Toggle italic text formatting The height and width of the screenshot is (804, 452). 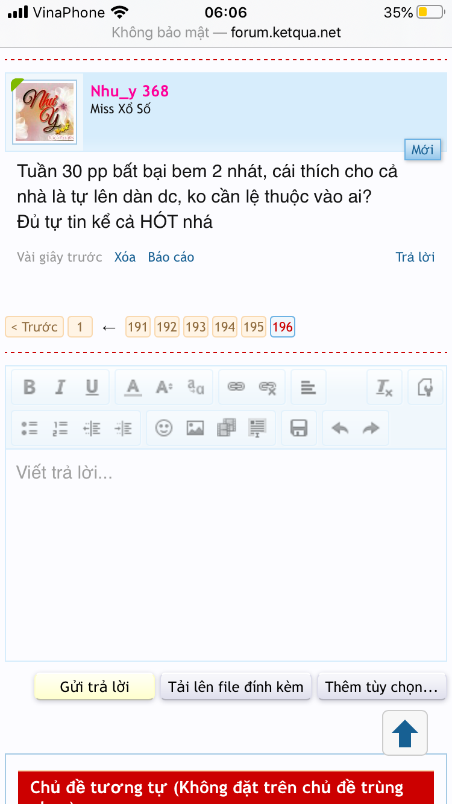60,387
